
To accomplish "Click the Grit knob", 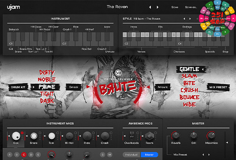I will 194,136.
